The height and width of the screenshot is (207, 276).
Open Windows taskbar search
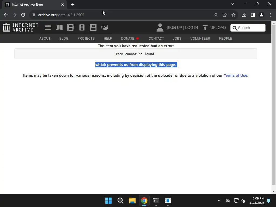pos(120,201)
